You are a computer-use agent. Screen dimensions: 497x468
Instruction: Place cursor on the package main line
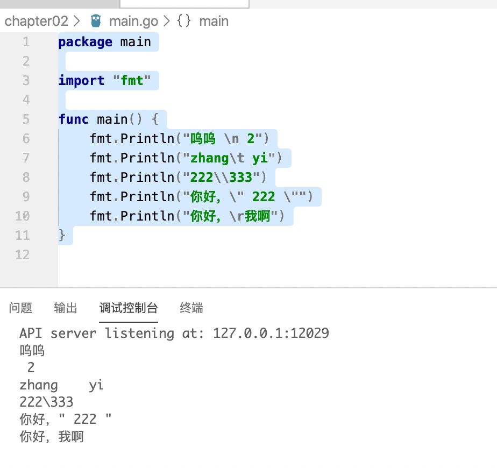[104, 42]
